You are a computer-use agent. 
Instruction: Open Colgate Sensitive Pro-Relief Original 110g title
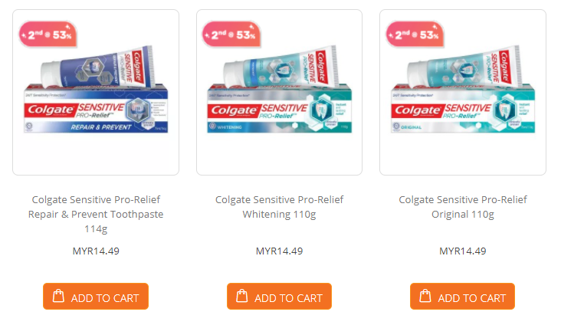tap(463, 207)
